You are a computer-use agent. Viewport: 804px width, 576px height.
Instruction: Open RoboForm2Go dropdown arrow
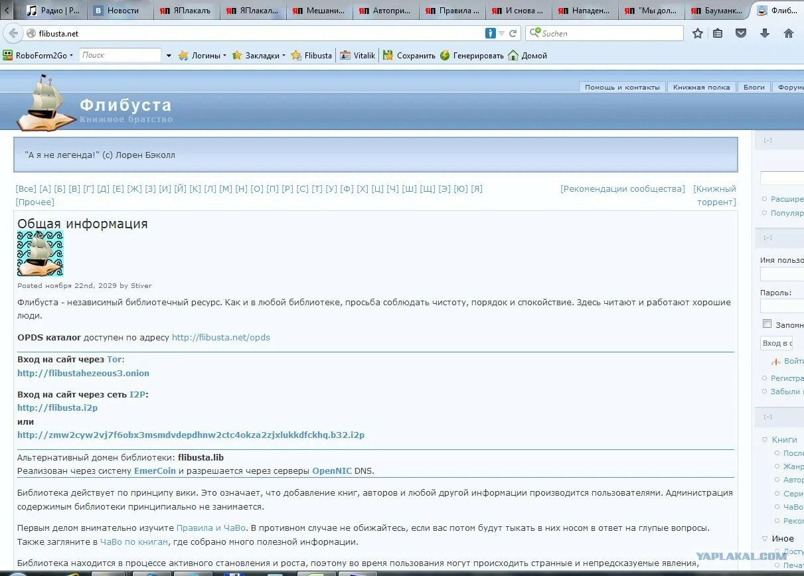point(72,56)
